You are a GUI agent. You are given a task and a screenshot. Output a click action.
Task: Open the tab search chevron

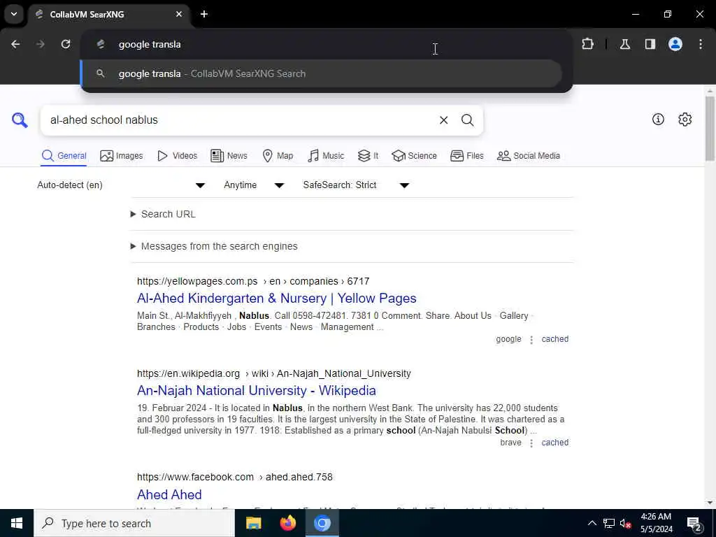tap(14, 14)
